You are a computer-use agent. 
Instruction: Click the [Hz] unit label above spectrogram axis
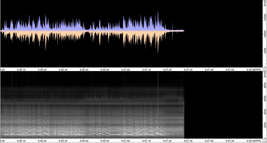(x=265, y=74)
